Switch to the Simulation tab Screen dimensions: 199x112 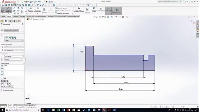[51, 16]
